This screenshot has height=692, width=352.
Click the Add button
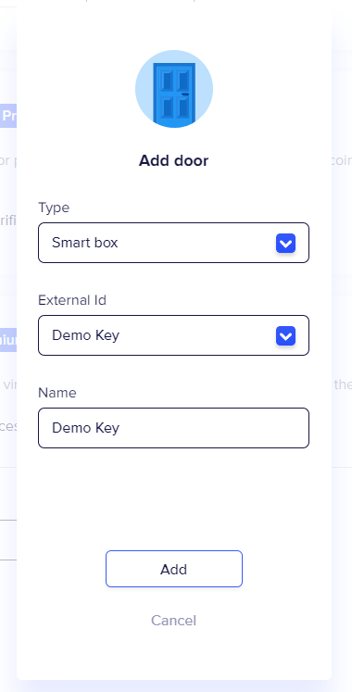174,569
